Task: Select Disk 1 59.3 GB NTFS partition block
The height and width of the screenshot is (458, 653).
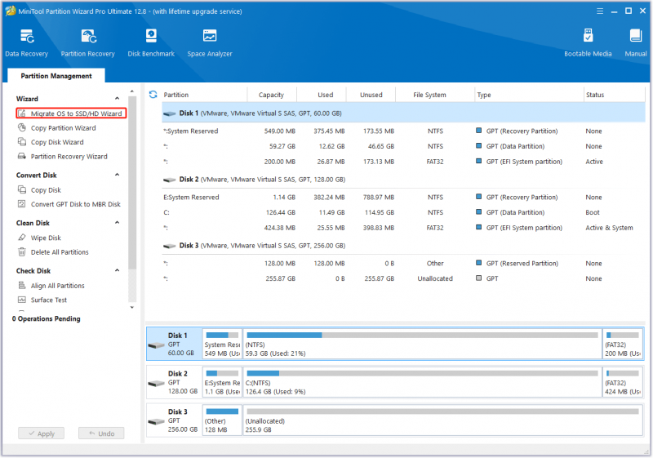Action: 422,344
